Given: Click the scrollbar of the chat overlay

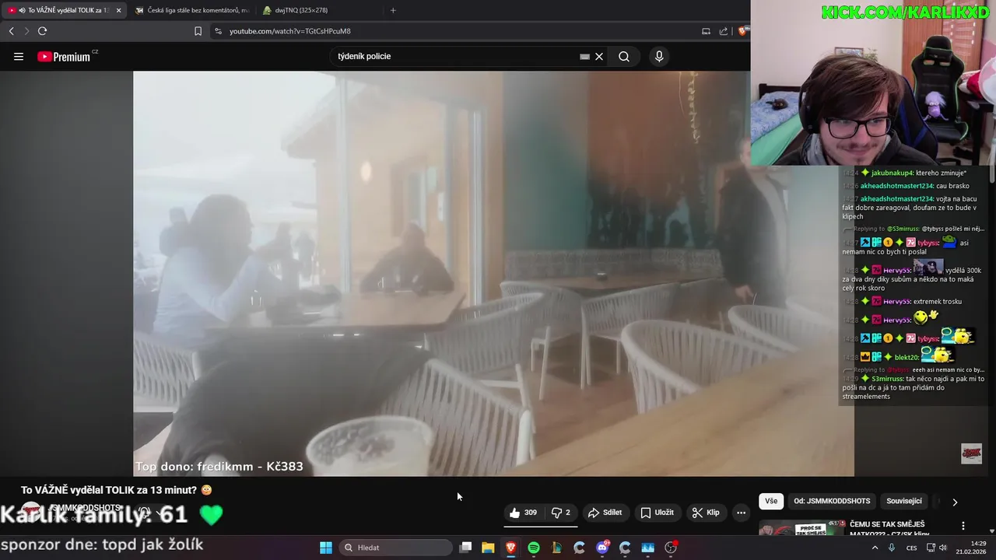Looking at the screenshot, I should (992, 175).
